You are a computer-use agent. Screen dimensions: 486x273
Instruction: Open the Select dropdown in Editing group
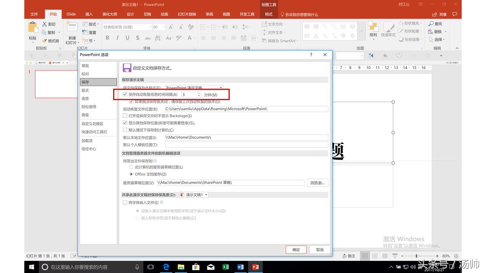(x=437, y=40)
